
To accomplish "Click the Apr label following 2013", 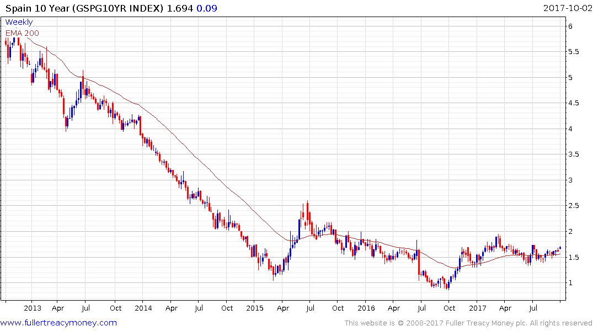I will [x=58, y=308].
